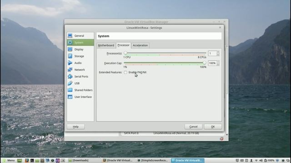
Task: Open the General settings category
Action: (x=80, y=36)
